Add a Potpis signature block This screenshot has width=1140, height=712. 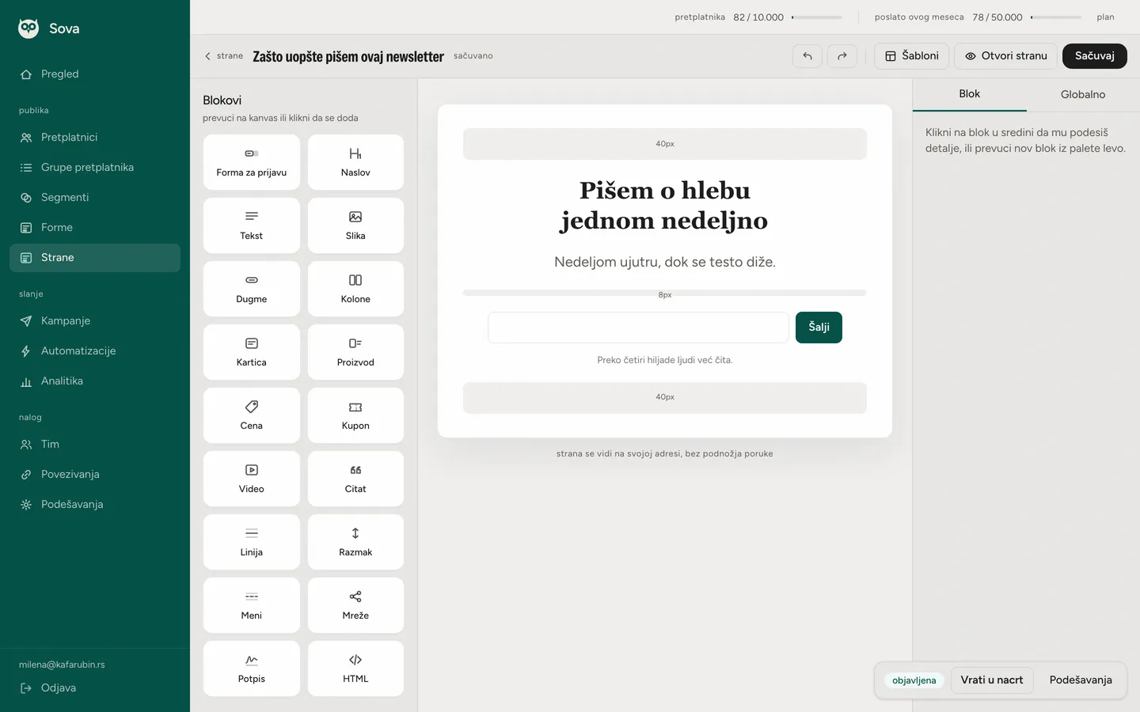tap(252, 668)
